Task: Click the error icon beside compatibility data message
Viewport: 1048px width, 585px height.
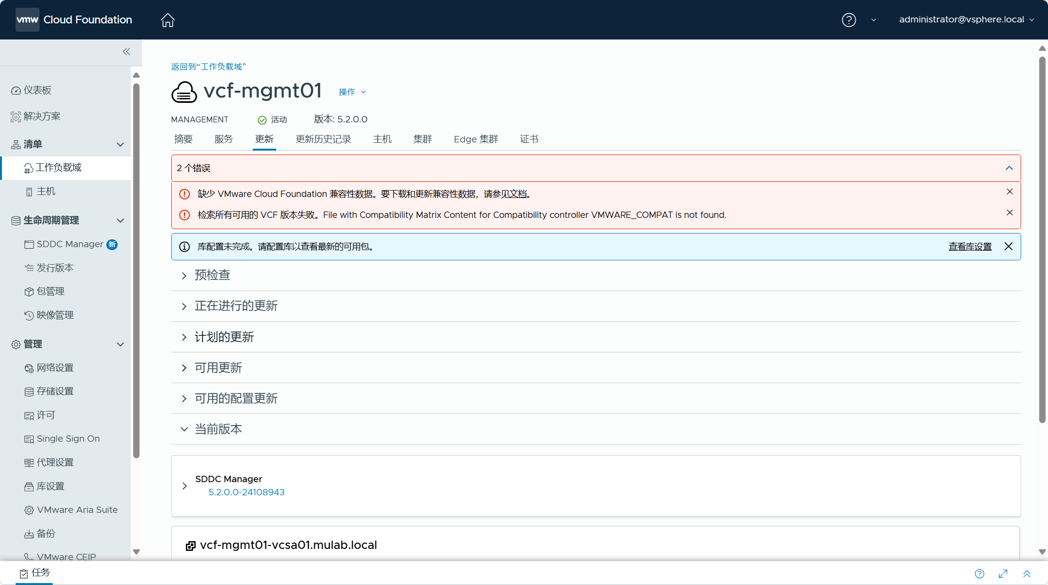Action: (x=184, y=194)
